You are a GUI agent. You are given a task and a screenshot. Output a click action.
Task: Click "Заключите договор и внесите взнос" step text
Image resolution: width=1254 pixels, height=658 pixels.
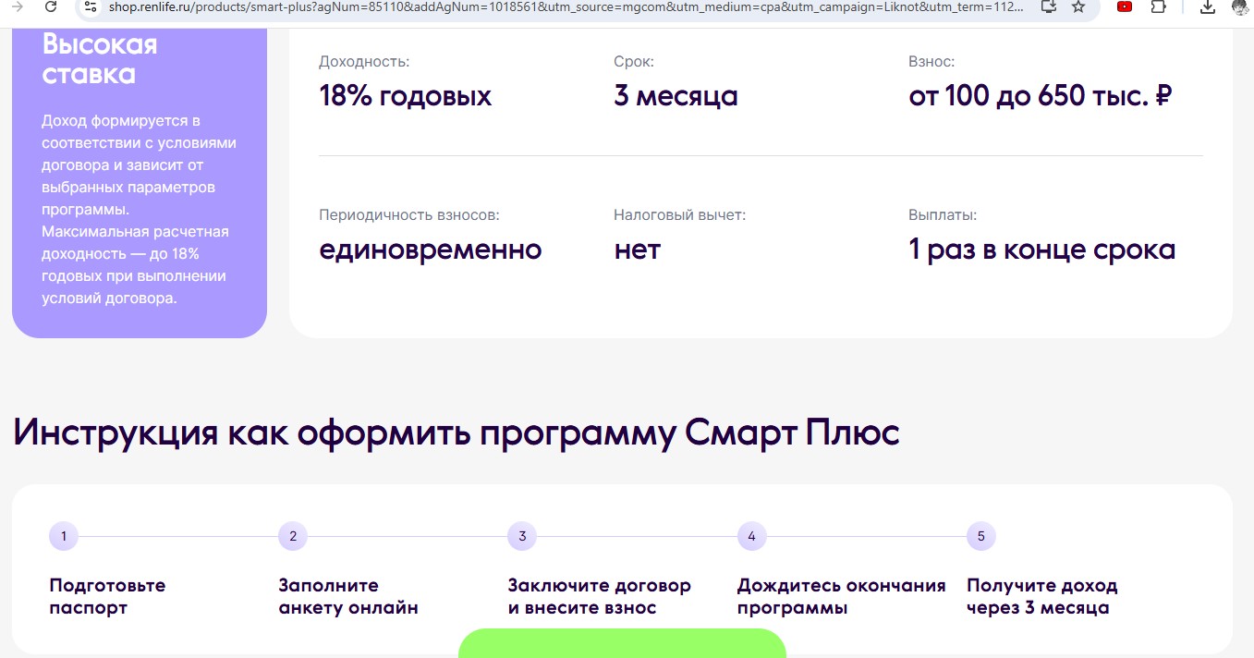coord(599,596)
